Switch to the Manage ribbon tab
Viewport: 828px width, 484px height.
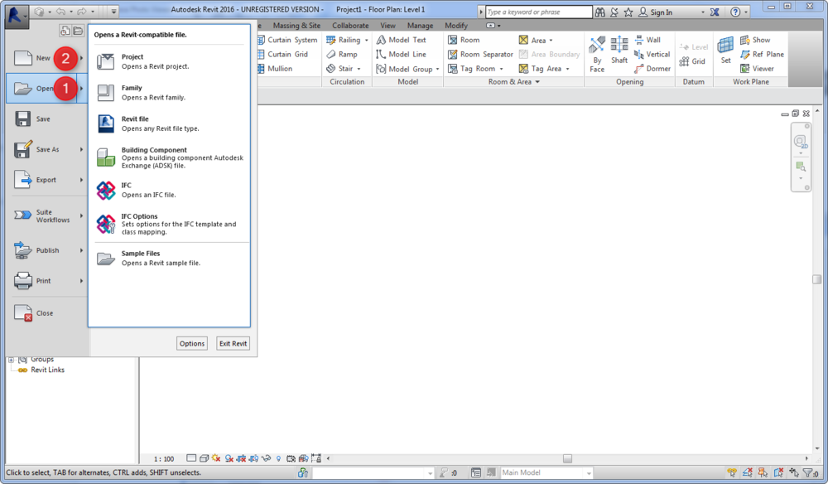(x=420, y=26)
